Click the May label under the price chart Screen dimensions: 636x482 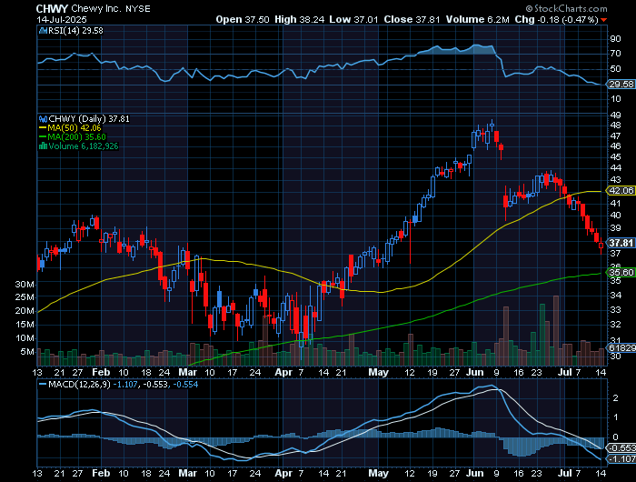click(378, 372)
